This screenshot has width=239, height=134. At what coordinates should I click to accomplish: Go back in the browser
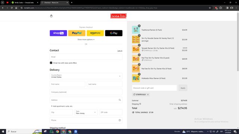3,8
